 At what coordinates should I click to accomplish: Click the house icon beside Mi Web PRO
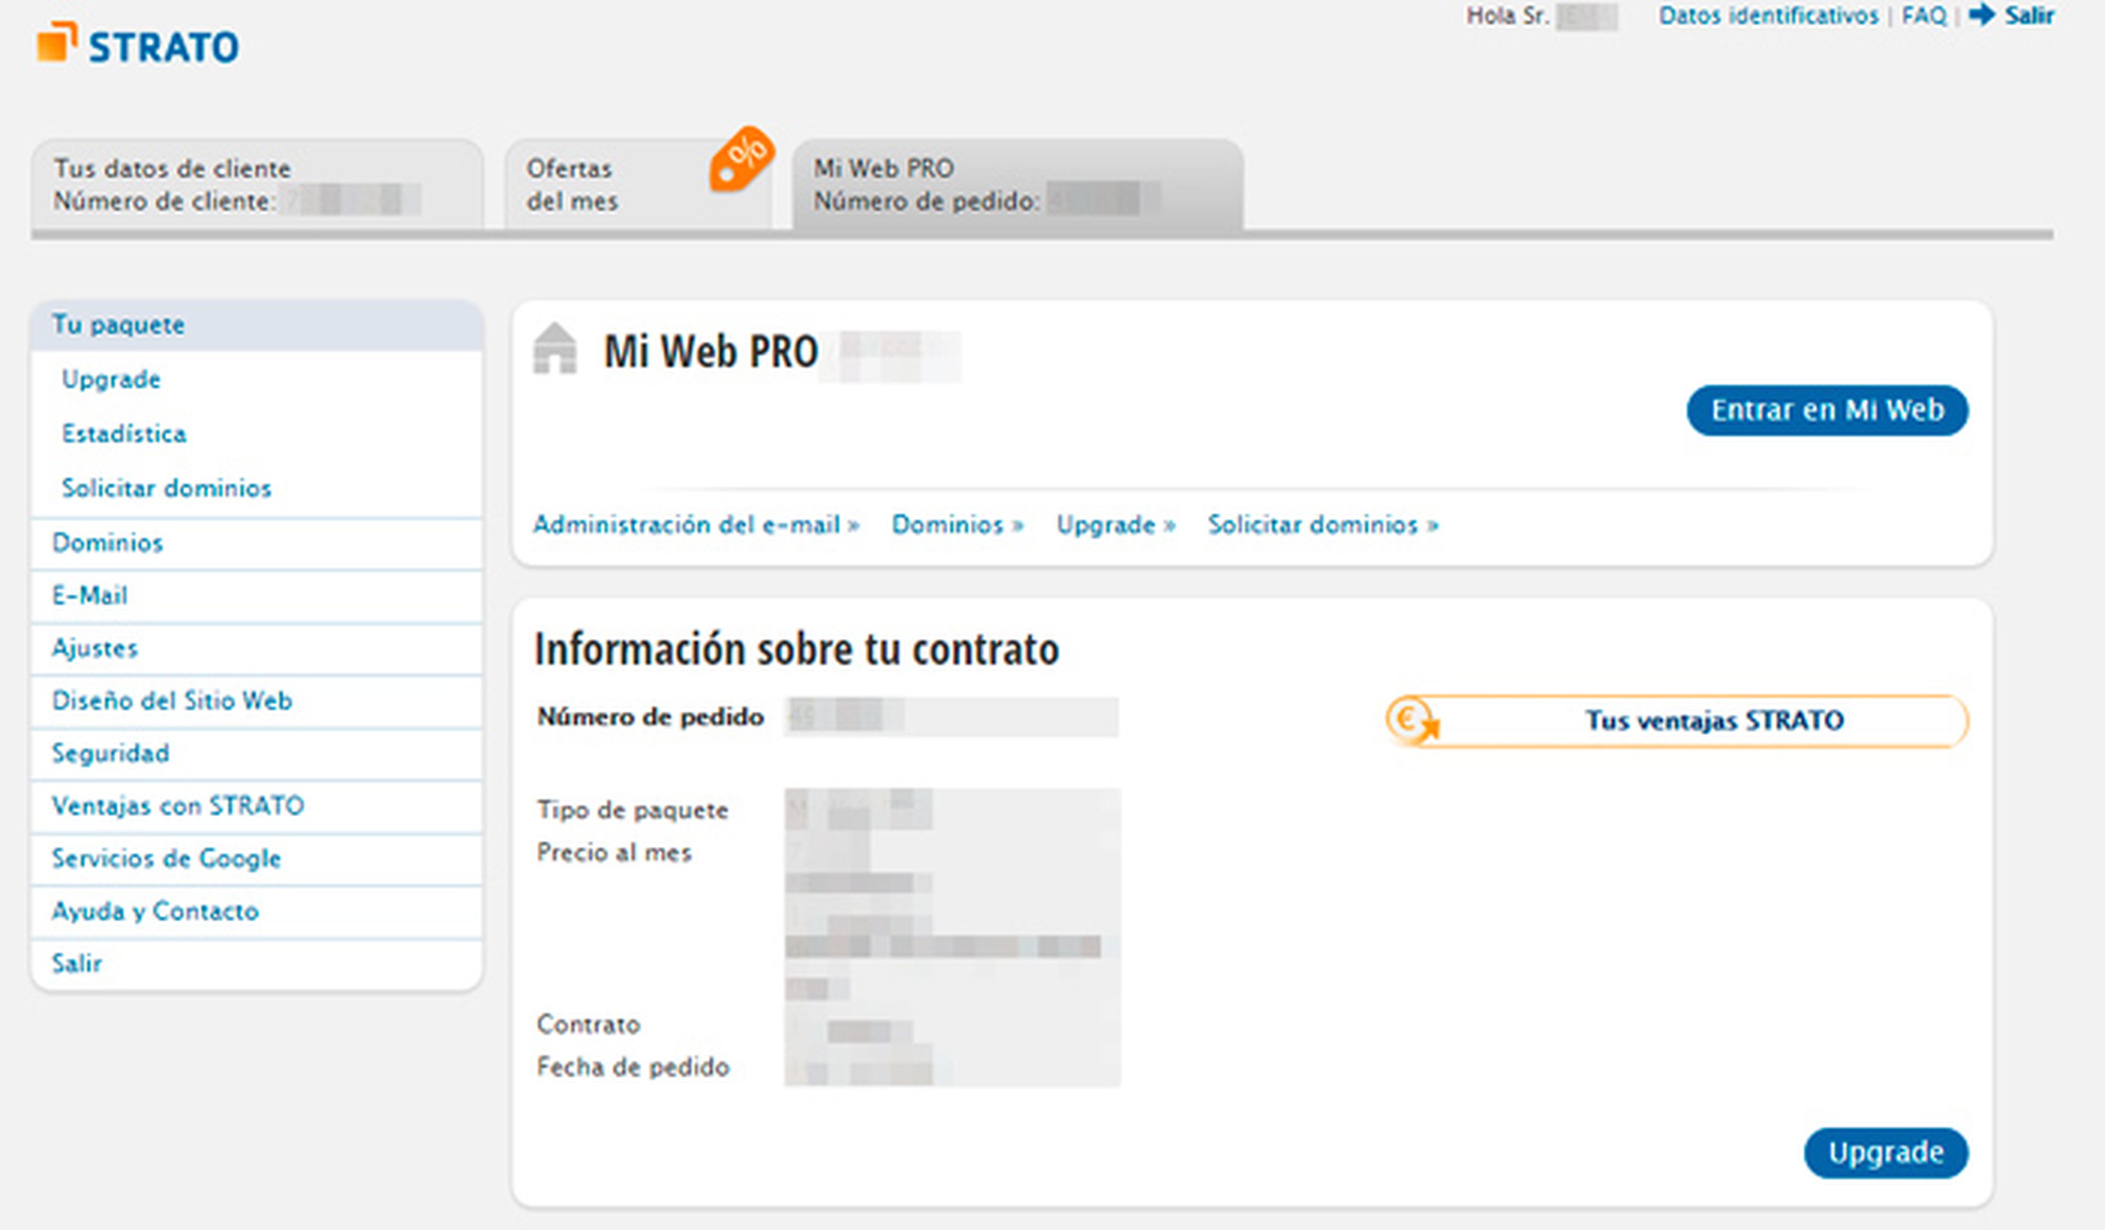[555, 349]
